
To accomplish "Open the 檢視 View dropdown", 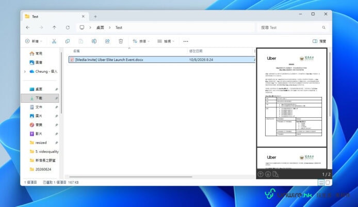I will click(x=166, y=41).
